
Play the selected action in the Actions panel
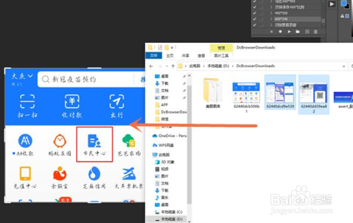click(x=289, y=32)
